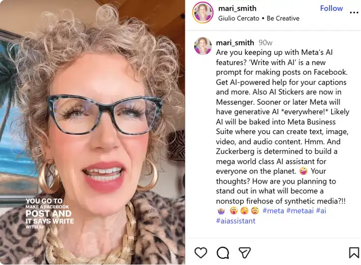Open mari_smith profile picture in the header
Viewport: 361px width, 265px height.
click(x=203, y=12)
